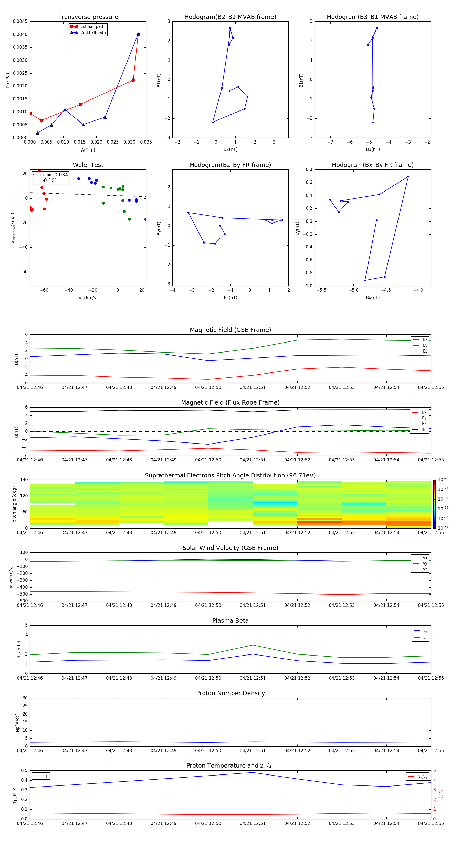Click the 'r = -0.101' annotation

45,181
